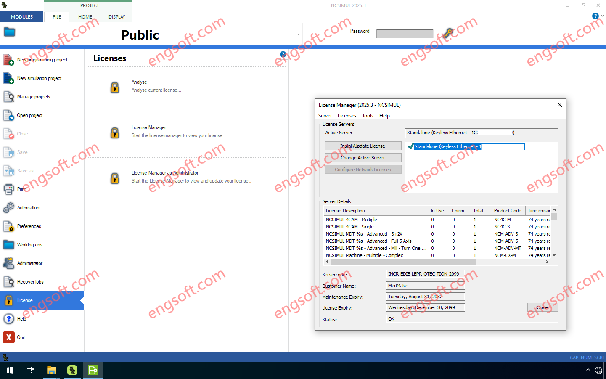Click the In Use column header

coord(439,211)
